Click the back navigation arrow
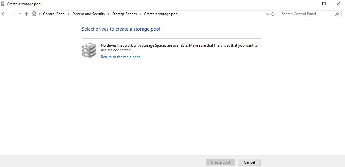 [x=4, y=14]
